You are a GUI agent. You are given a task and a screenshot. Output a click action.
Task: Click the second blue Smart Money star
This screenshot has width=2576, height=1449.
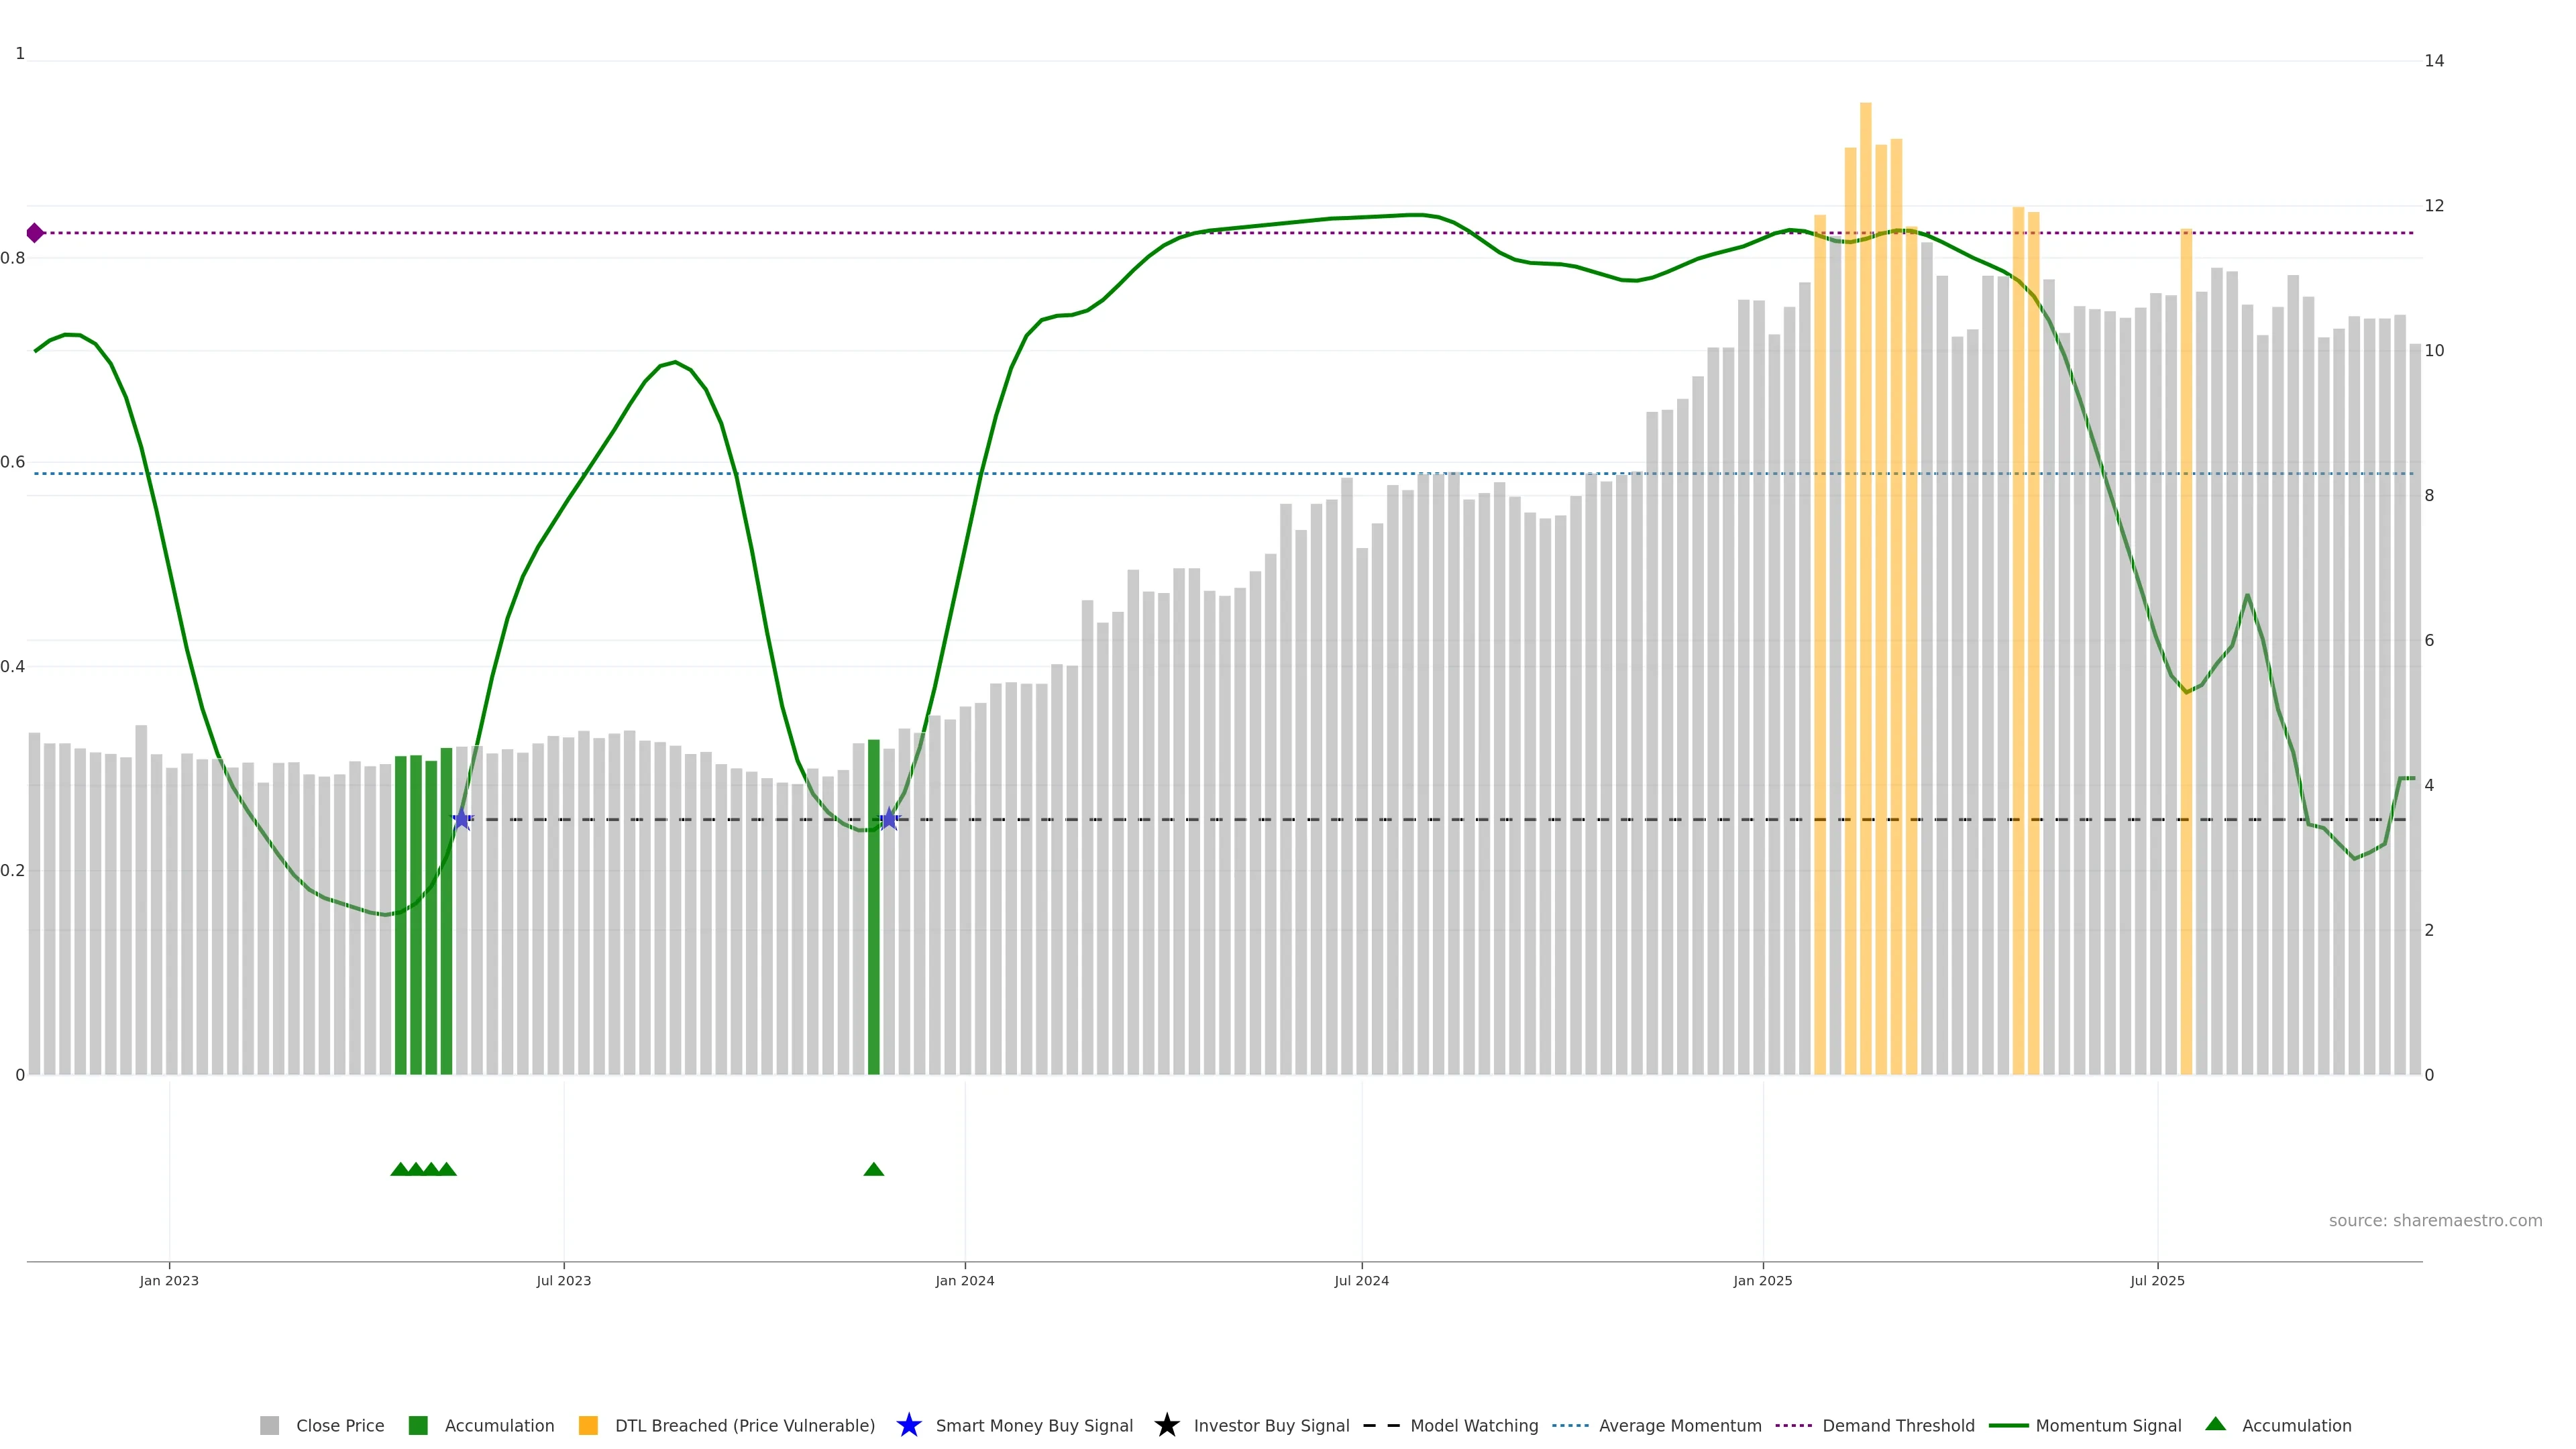click(889, 819)
